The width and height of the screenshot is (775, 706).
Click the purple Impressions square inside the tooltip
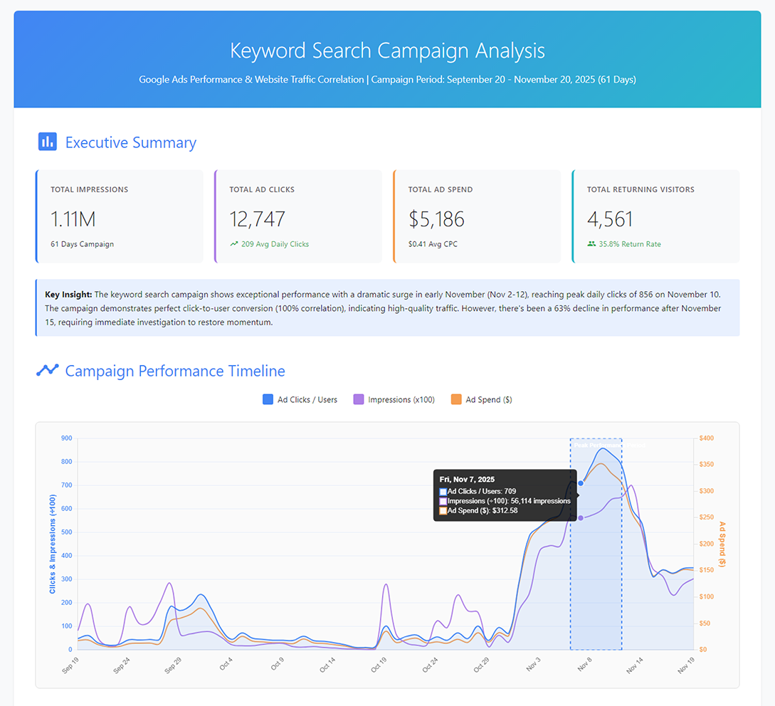(443, 501)
